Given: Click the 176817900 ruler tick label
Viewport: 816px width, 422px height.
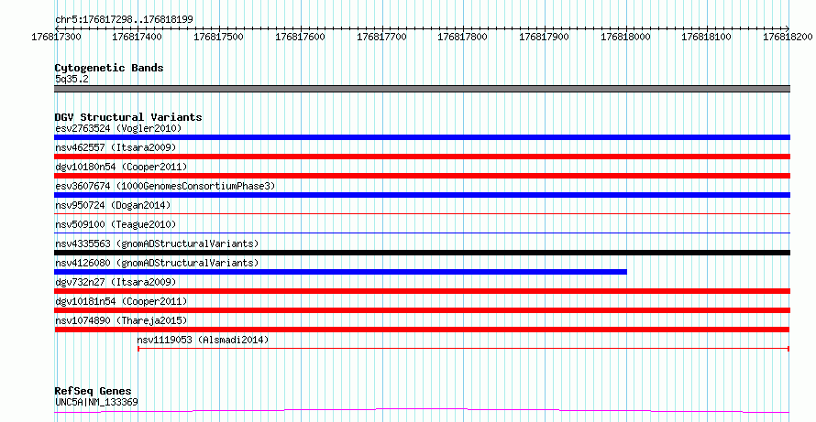Looking at the screenshot, I should 545,37.
